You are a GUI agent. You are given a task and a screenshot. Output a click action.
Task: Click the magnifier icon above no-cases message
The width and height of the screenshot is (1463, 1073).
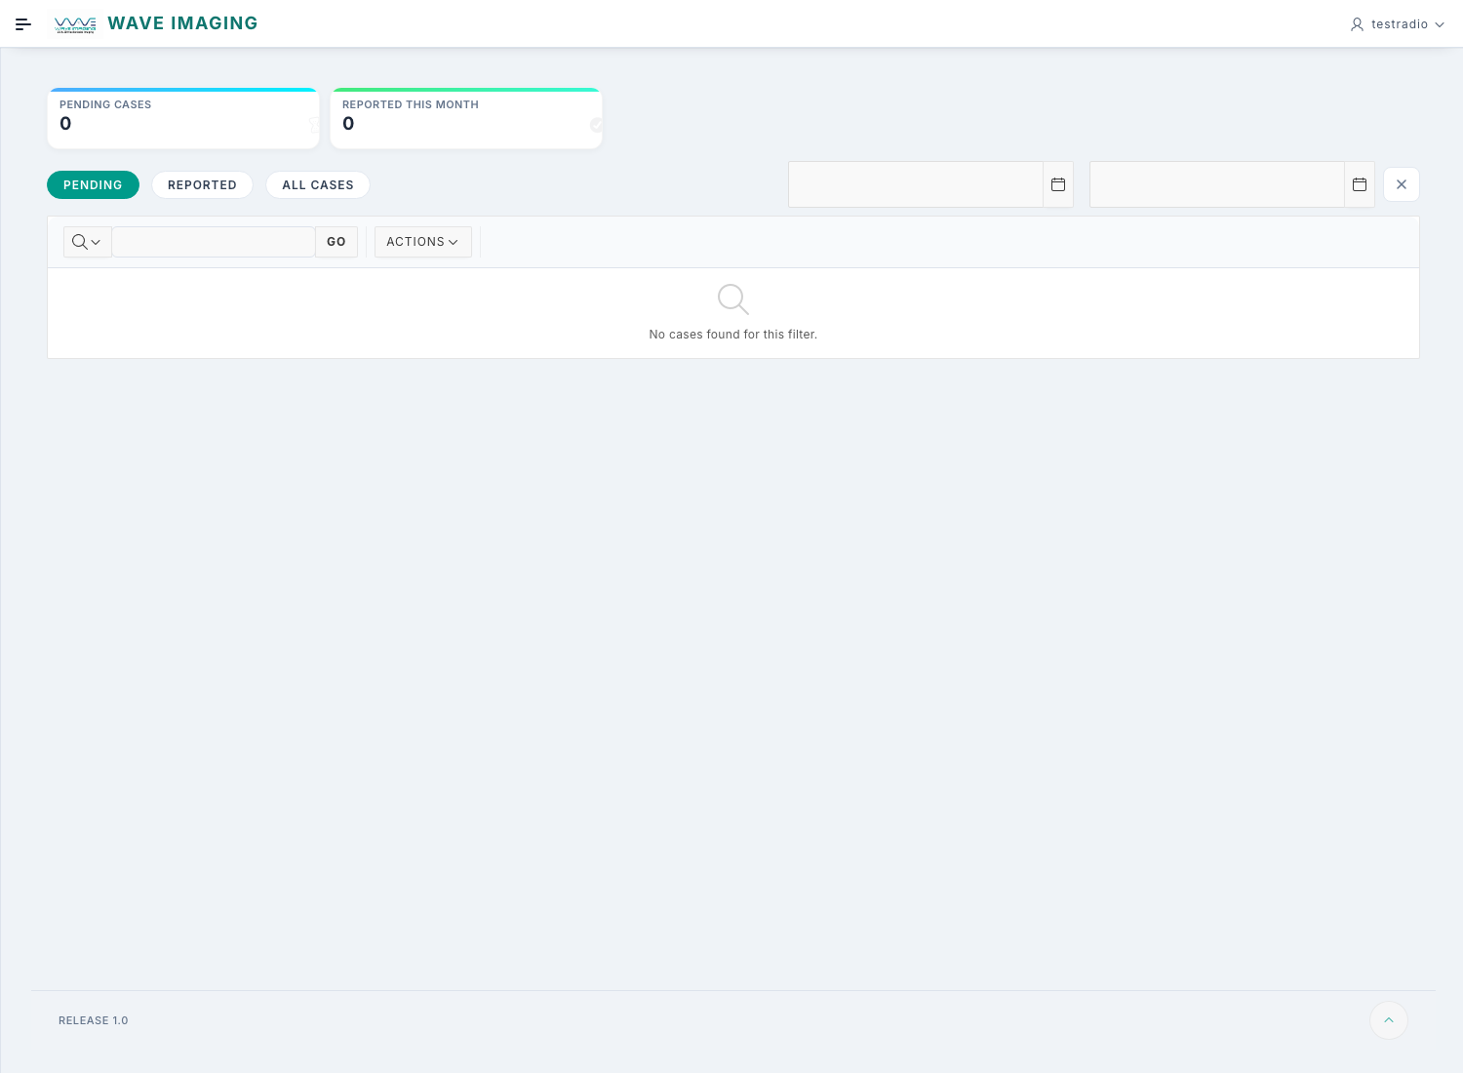point(732,299)
